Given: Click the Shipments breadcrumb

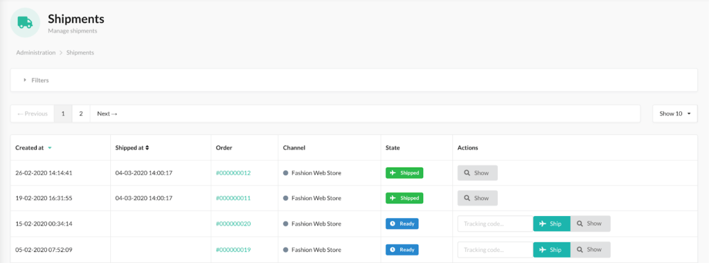Looking at the screenshot, I should pyautogui.click(x=80, y=53).
